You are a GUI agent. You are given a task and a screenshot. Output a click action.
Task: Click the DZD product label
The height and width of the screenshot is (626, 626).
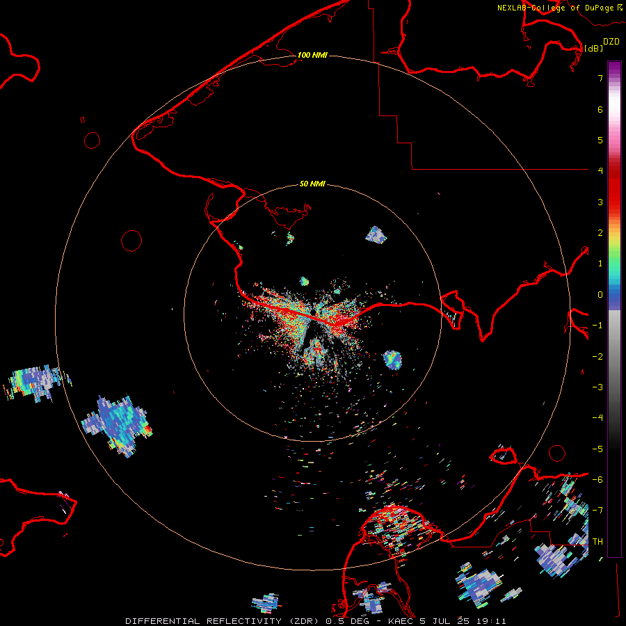611,42
